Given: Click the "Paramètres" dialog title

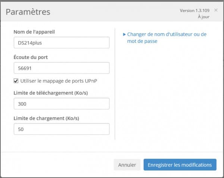Looking at the screenshot, I should (x=28, y=12).
